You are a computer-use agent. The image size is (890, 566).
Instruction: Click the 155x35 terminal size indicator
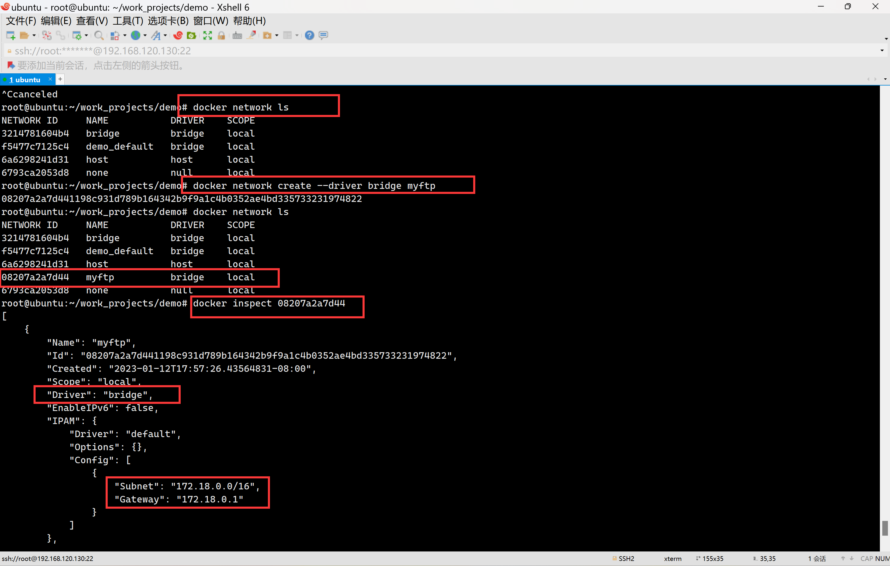[x=710, y=559]
